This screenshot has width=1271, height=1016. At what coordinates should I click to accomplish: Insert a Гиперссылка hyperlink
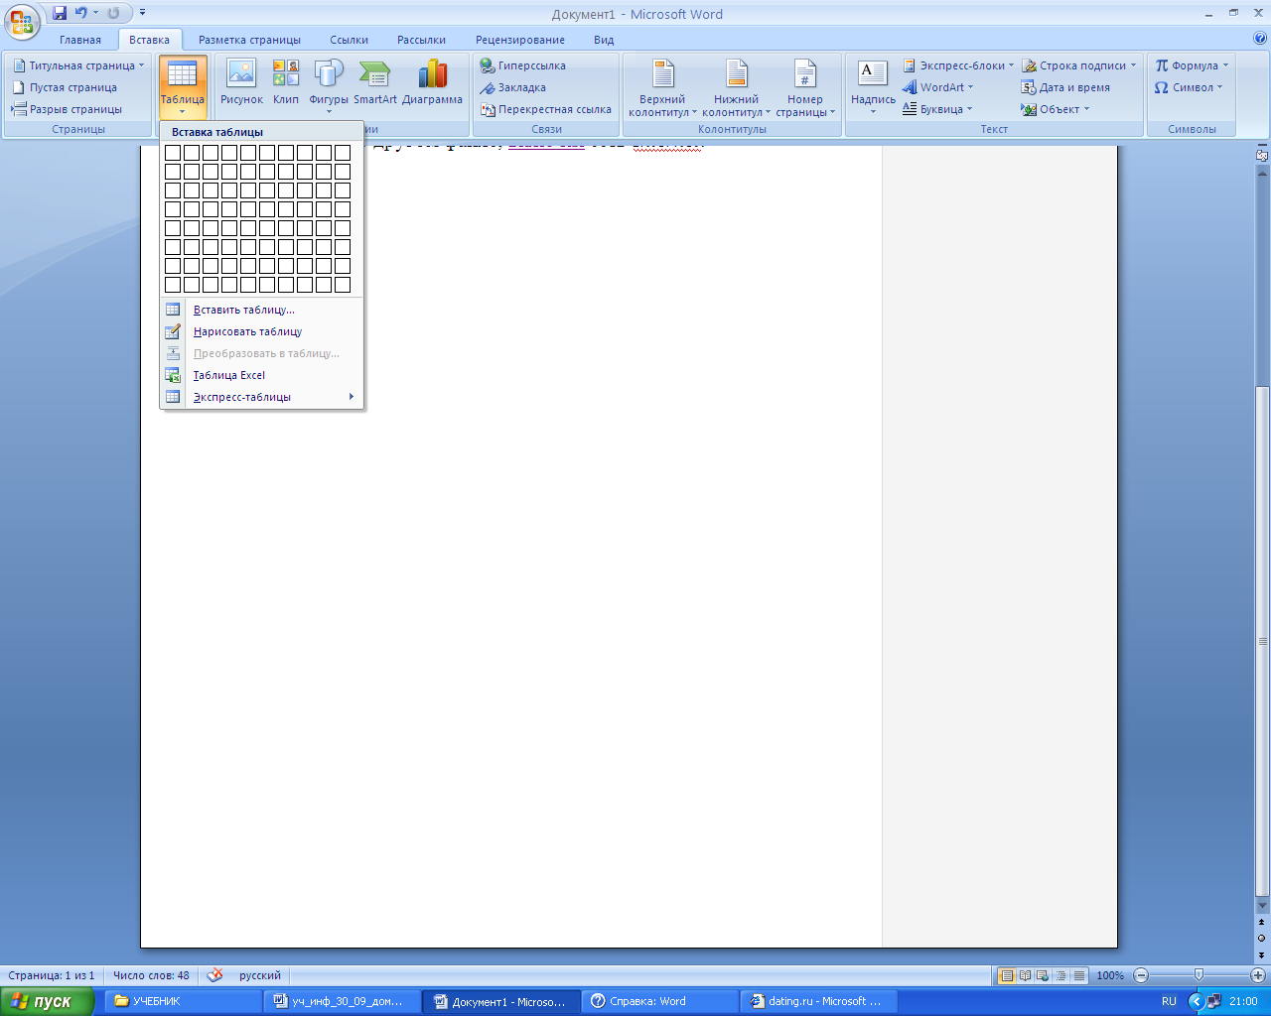click(x=523, y=65)
